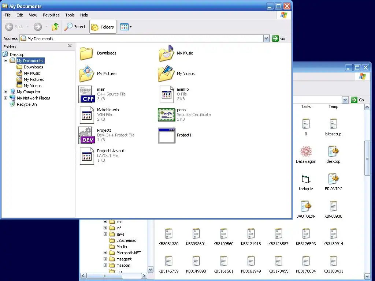
Task: Select the main.o file icon
Action: [167, 94]
